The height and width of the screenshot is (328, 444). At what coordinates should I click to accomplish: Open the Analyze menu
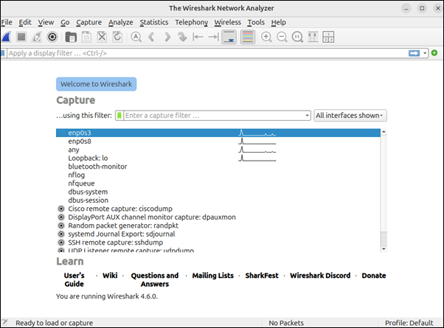[121, 22]
